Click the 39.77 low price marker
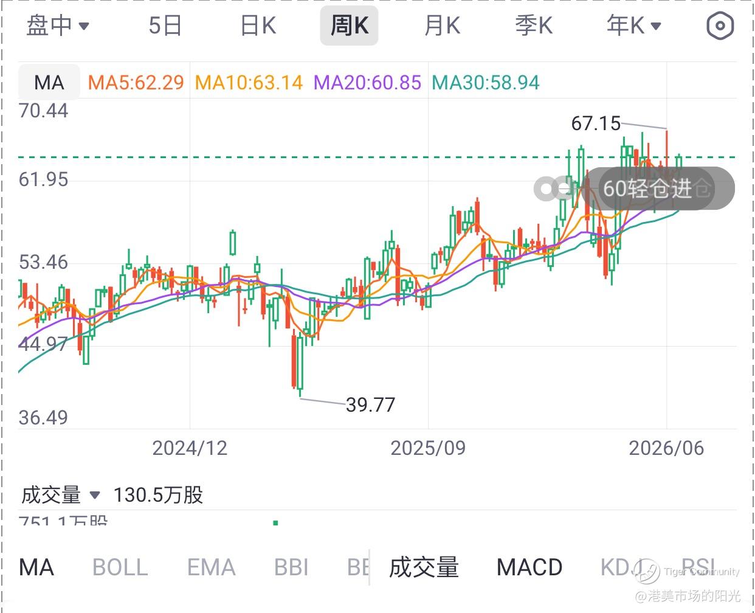755x613 pixels. pos(370,404)
